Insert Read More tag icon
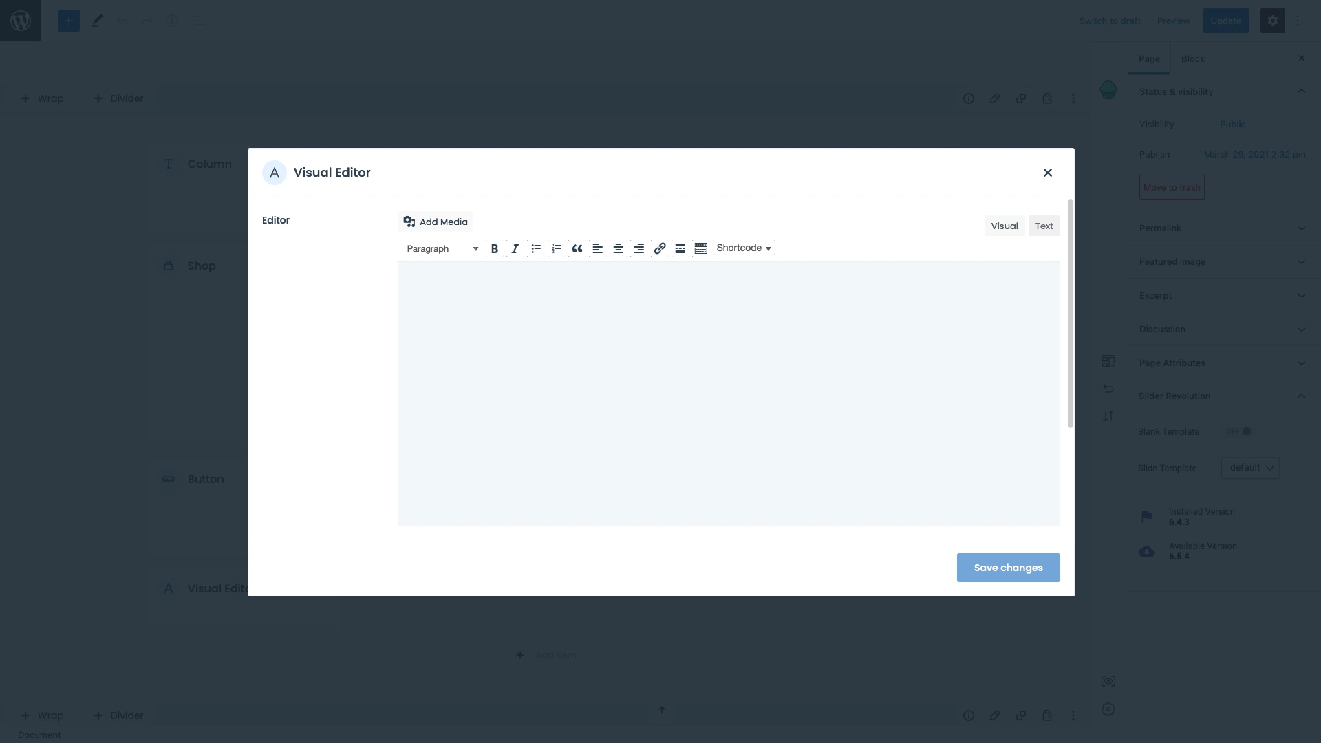 pyautogui.click(x=680, y=248)
